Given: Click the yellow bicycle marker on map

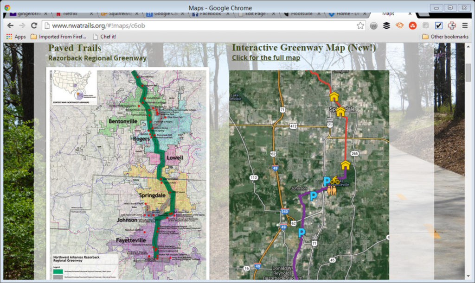Looking at the screenshot, I should pos(335,181).
